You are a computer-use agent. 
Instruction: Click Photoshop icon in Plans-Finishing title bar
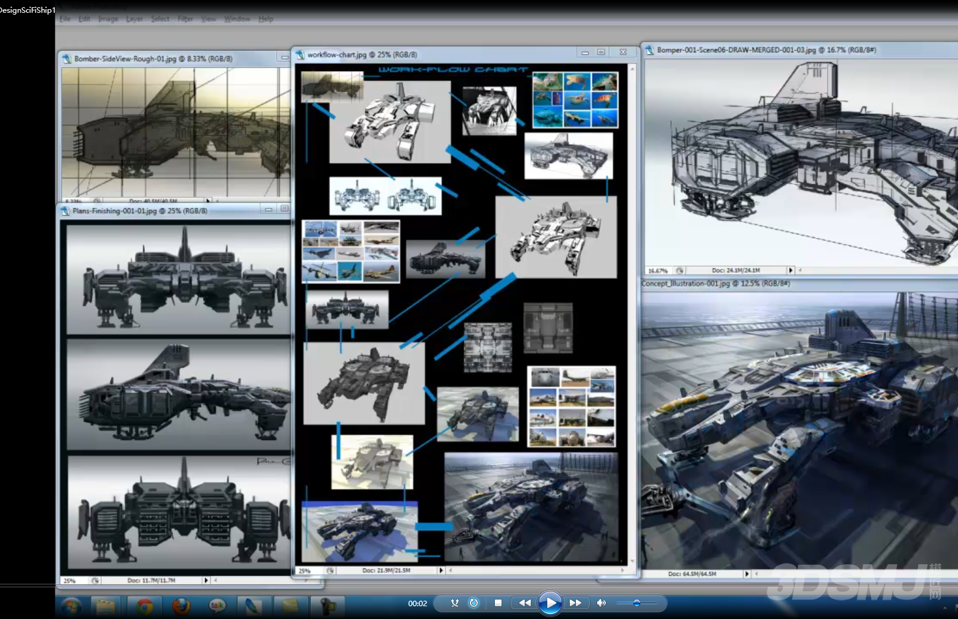[65, 211]
